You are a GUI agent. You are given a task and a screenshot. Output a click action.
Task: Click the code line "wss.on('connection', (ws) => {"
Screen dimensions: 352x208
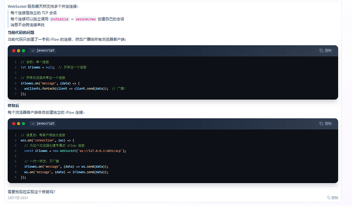tap(47, 140)
